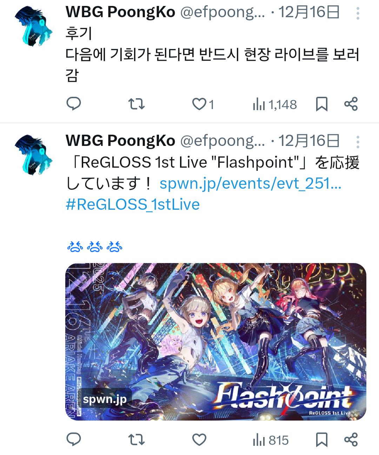Open the first tweet's profile avatar
The image size is (379, 455).
point(34,27)
